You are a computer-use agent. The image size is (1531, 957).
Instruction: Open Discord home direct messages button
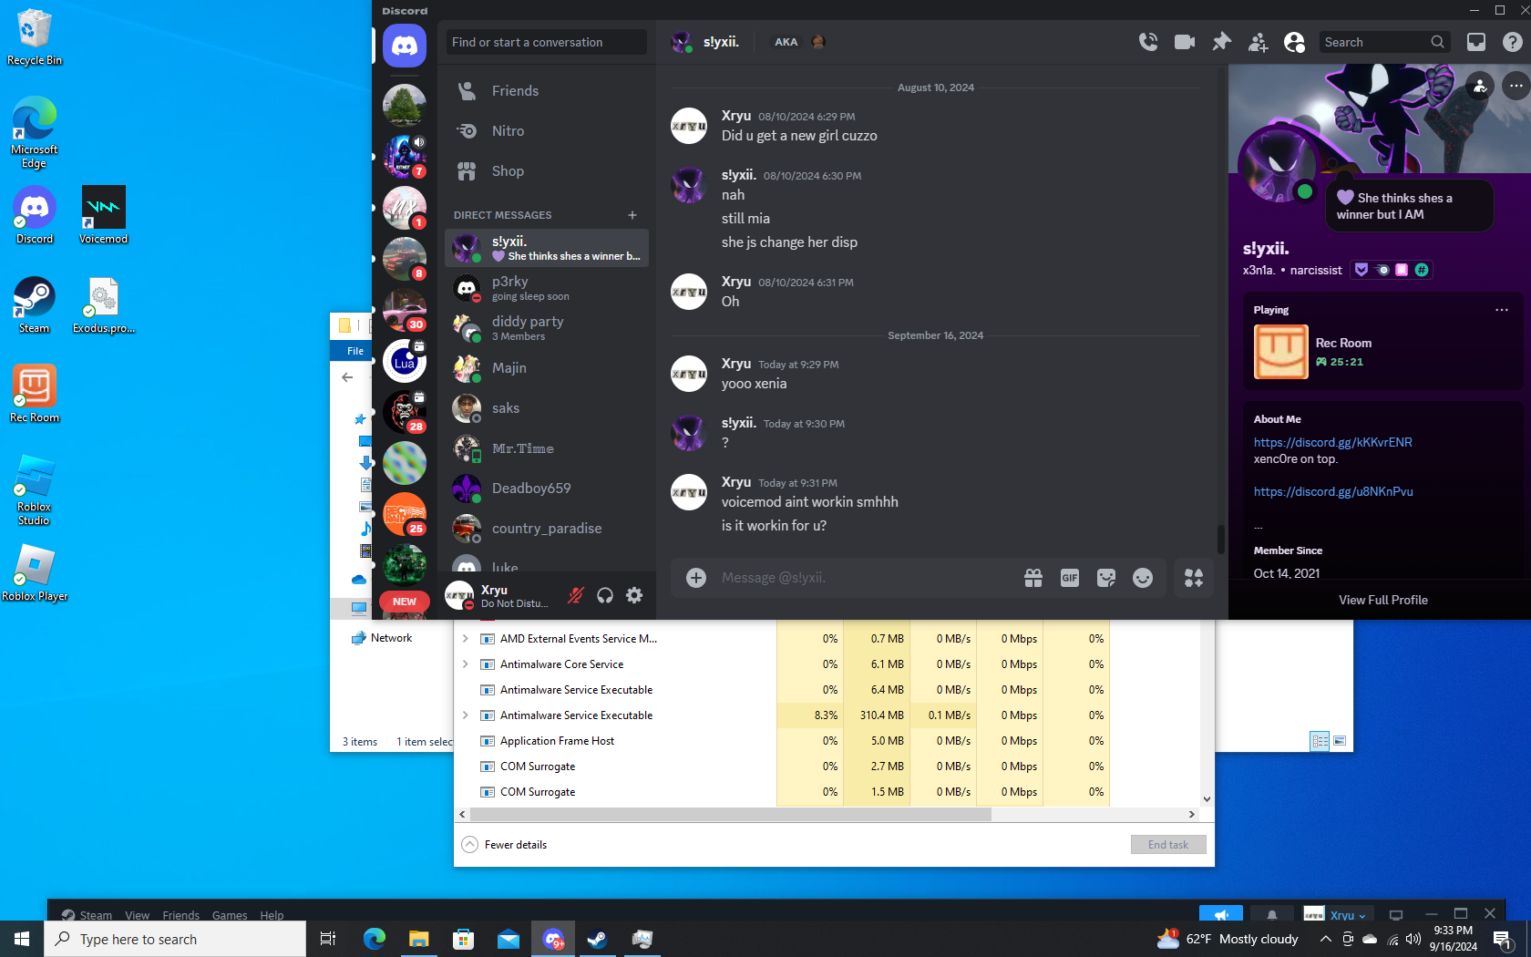coord(405,45)
